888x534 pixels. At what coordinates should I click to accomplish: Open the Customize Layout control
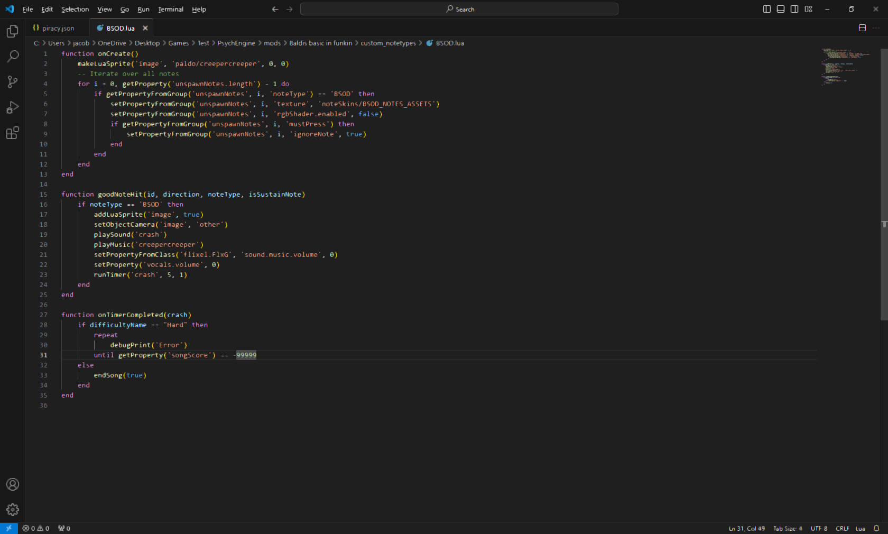click(808, 9)
